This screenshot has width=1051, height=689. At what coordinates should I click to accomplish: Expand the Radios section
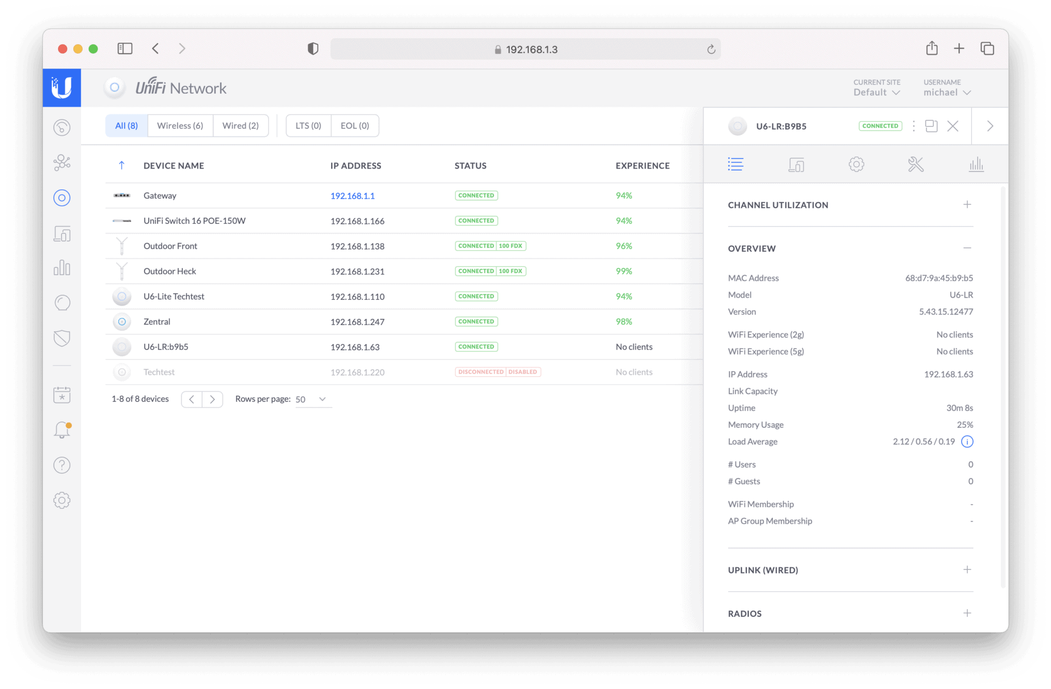967,613
